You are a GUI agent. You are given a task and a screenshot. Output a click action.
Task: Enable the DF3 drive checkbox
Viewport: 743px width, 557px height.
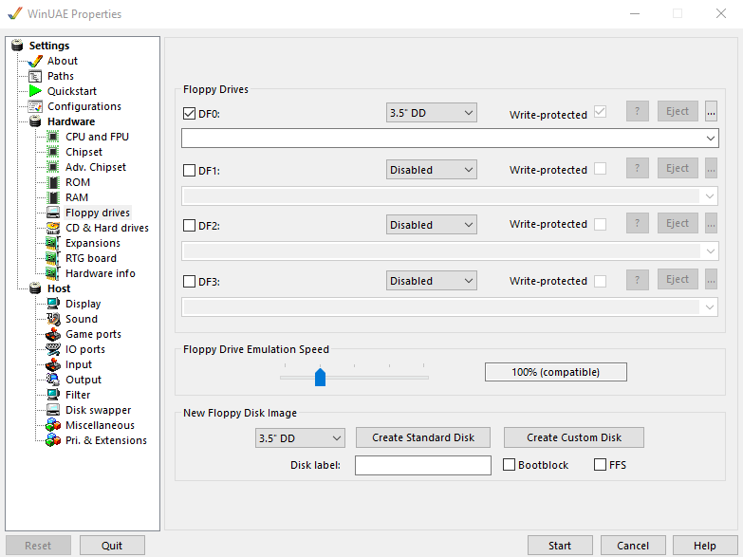pyautogui.click(x=189, y=281)
